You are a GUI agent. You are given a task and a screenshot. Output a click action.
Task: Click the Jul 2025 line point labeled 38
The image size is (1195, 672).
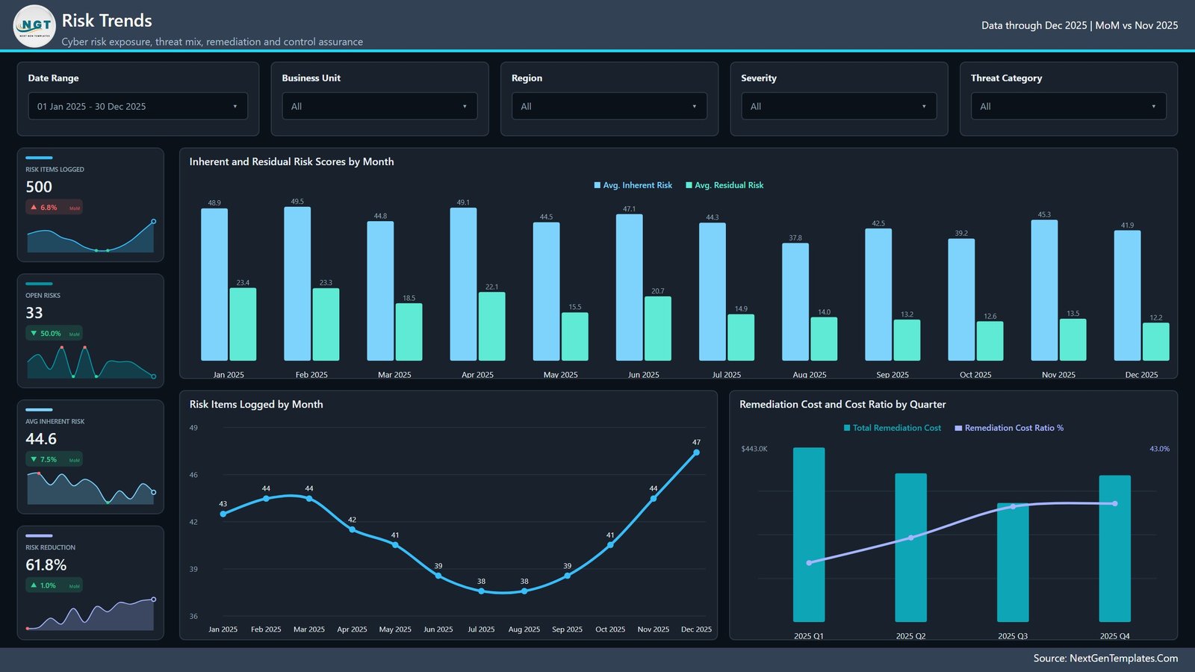click(481, 591)
